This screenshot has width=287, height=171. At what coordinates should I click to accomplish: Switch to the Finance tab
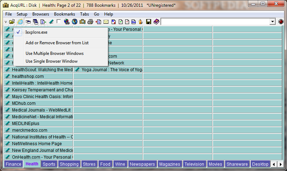coord(14,164)
